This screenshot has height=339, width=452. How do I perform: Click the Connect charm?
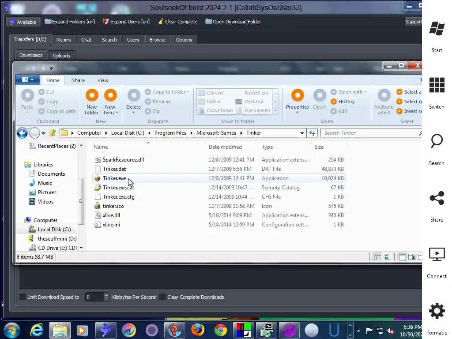[x=437, y=263]
